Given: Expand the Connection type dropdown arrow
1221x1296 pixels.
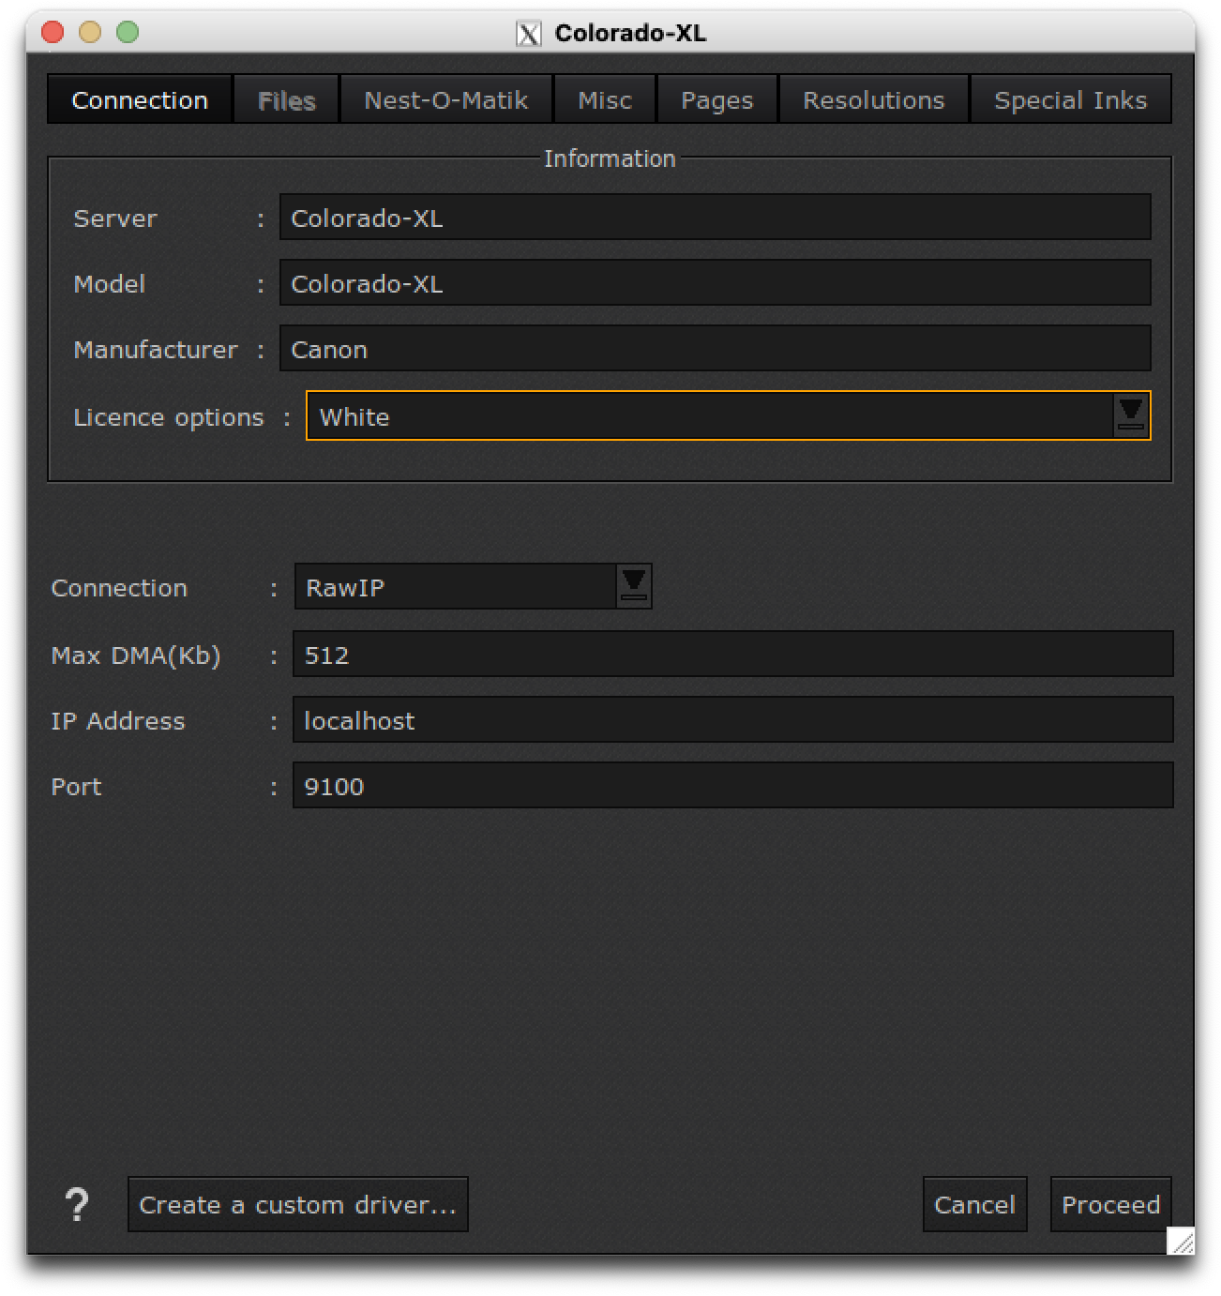Looking at the screenshot, I should (634, 586).
